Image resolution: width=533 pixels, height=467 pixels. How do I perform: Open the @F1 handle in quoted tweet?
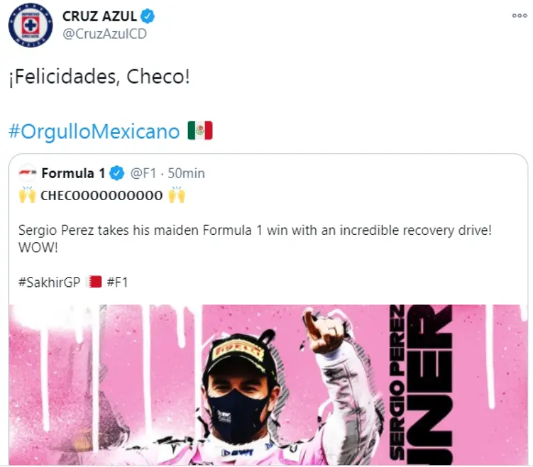click(143, 173)
